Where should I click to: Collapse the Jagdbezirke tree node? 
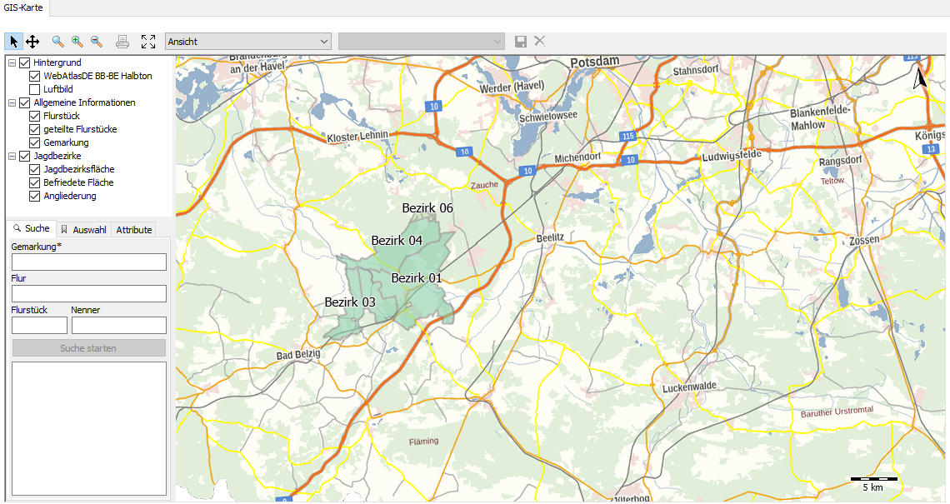coord(12,156)
